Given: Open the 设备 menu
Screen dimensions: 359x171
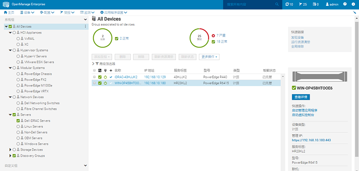Looking at the screenshot, I should pos(27,13).
